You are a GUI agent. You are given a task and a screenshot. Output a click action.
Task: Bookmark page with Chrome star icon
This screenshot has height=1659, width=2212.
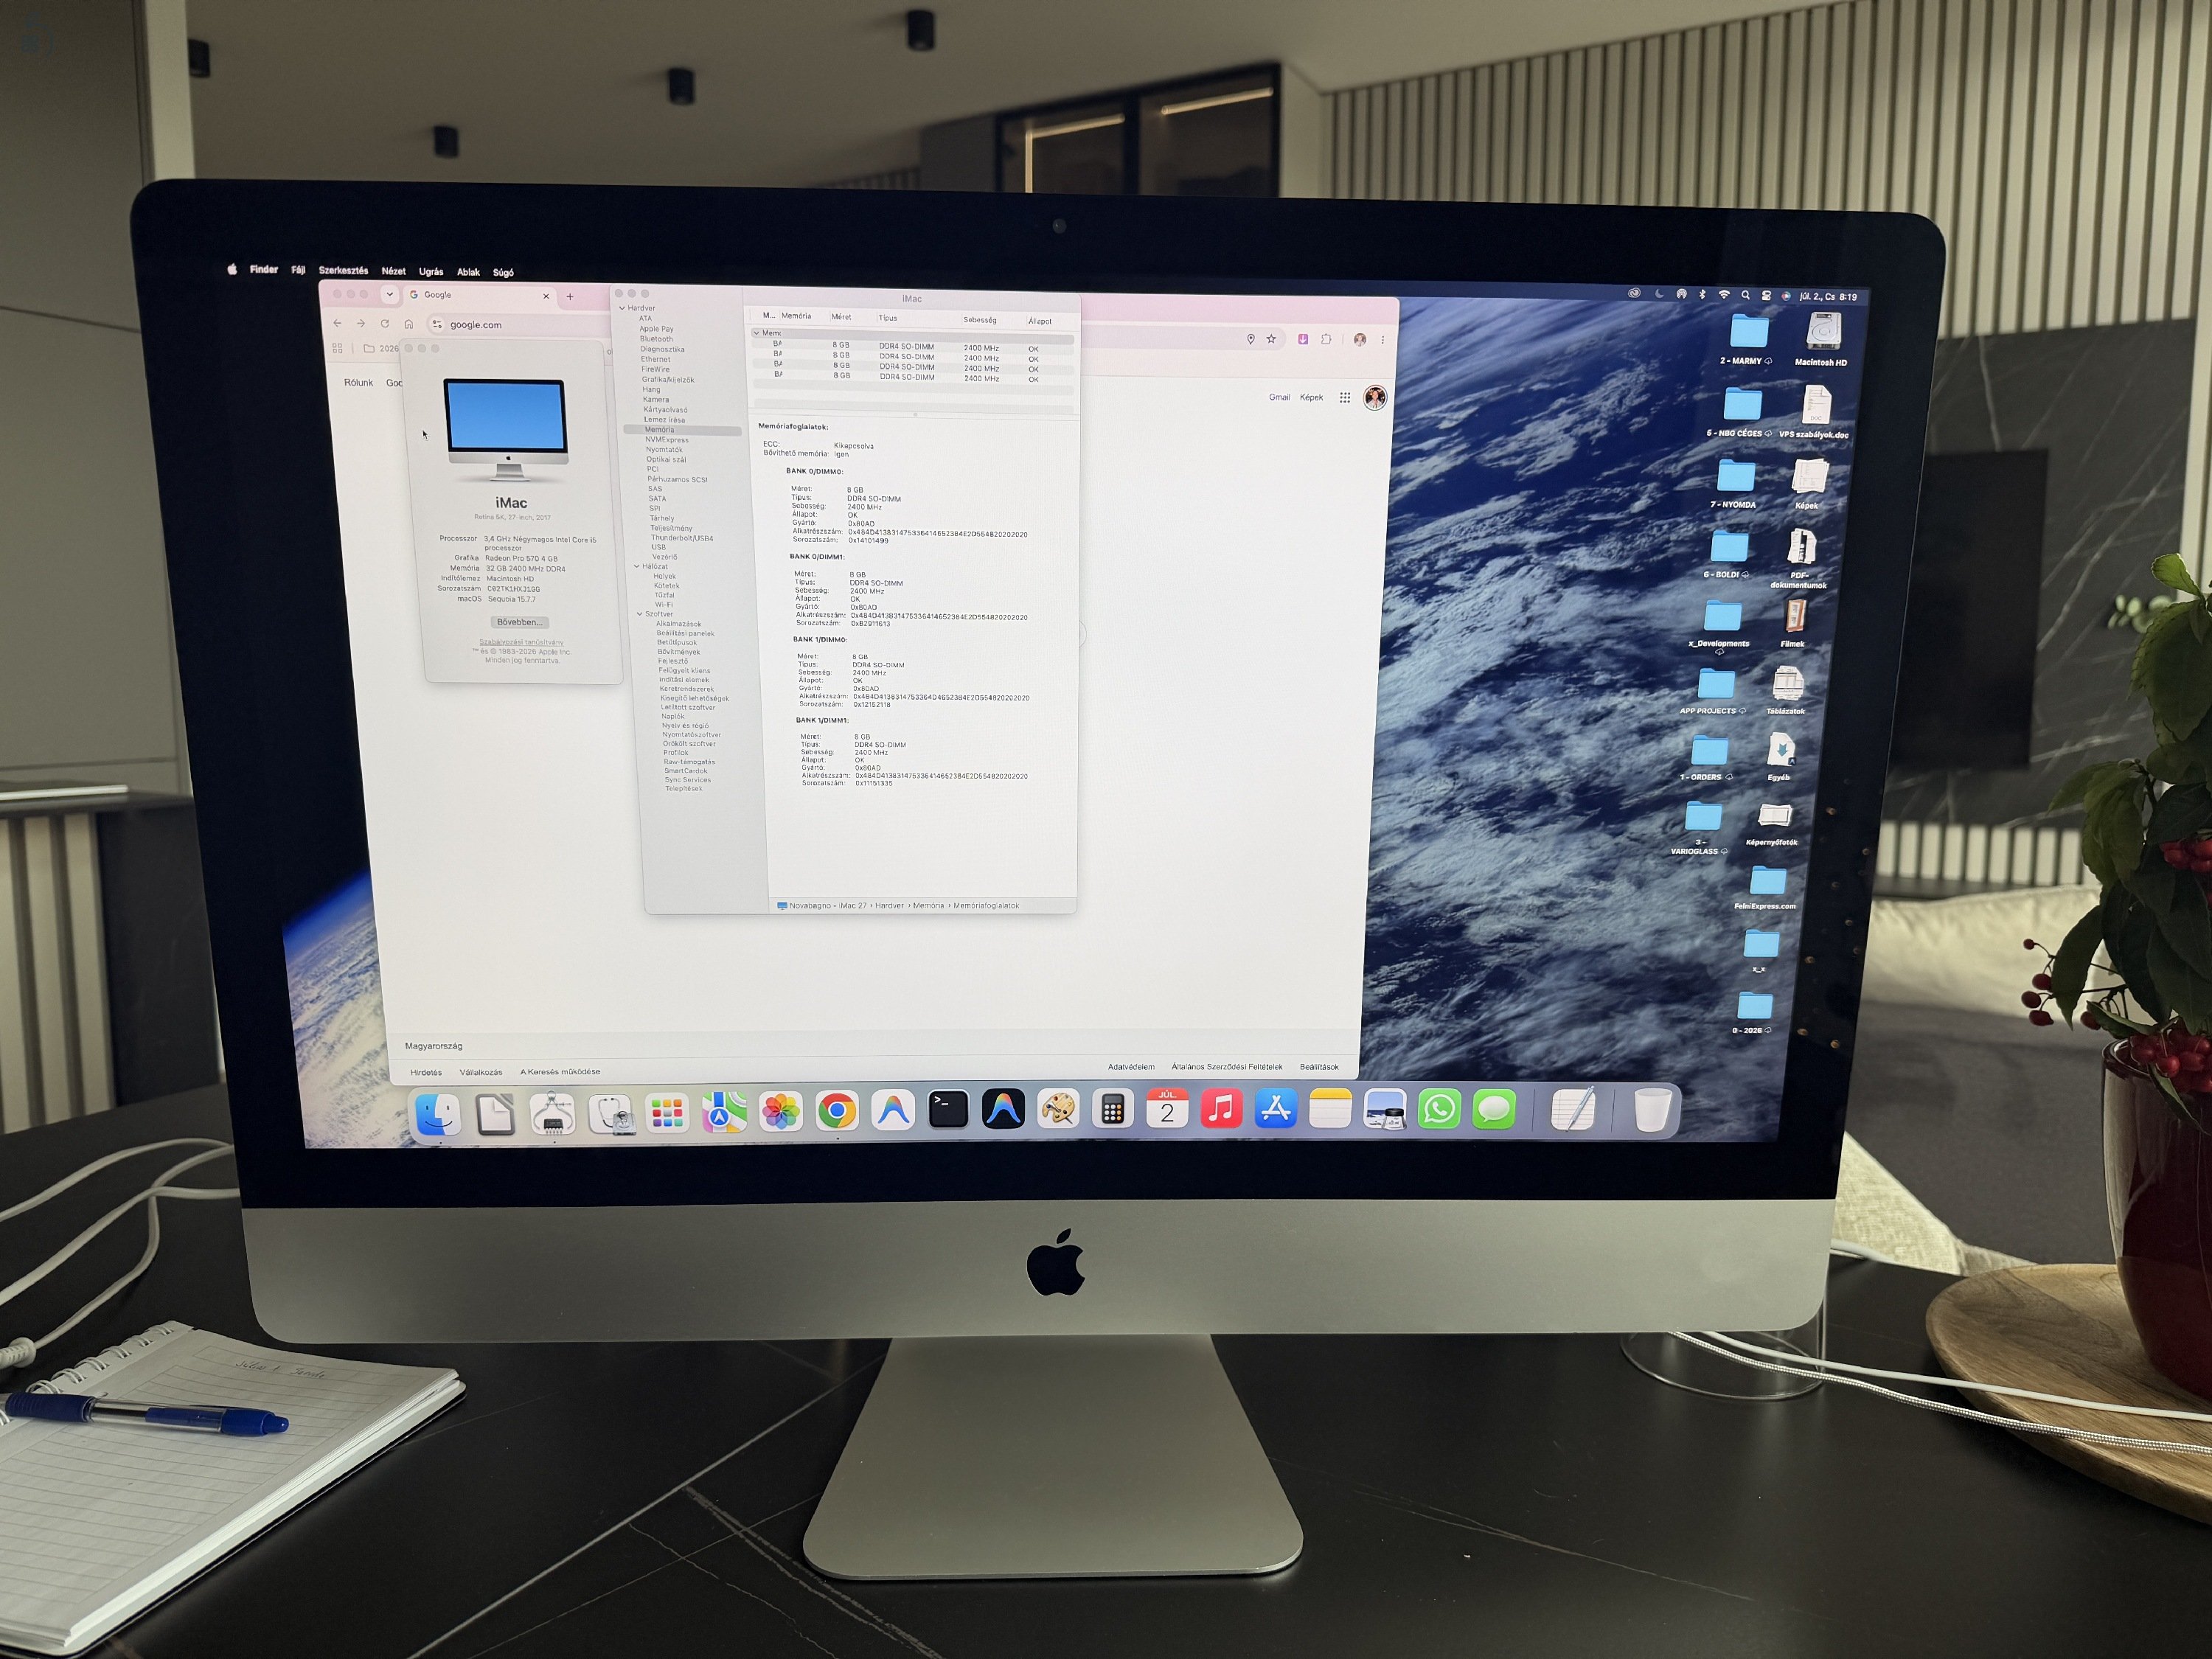click(x=1271, y=339)
